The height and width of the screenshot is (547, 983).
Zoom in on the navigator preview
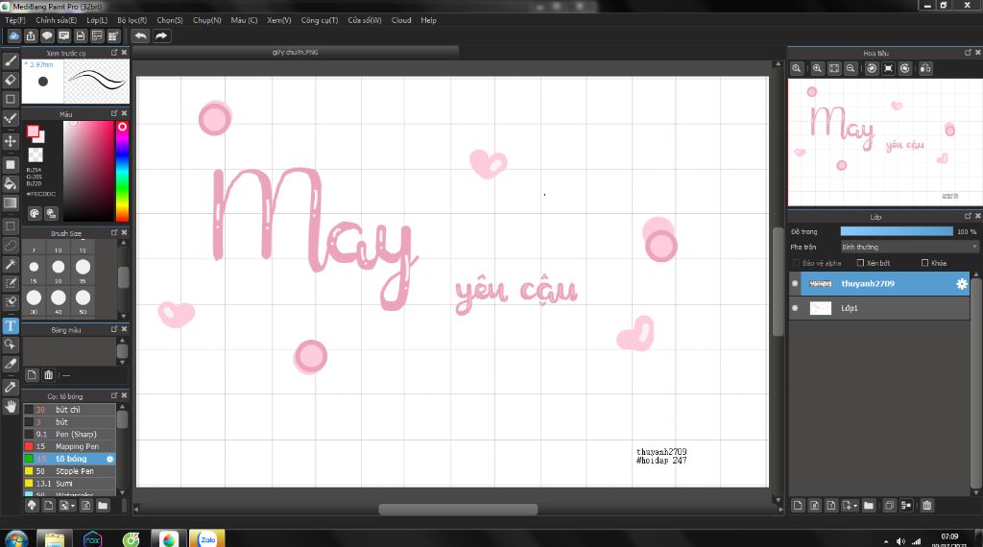817,68
